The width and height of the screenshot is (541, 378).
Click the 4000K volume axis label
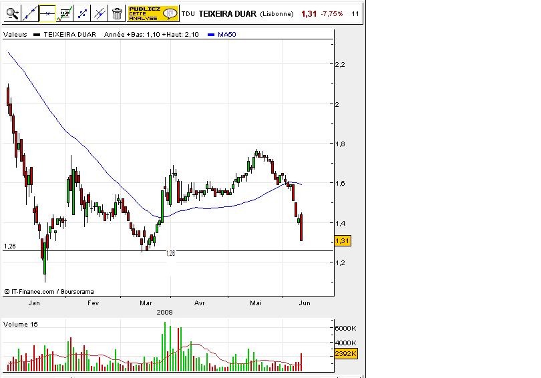coord(345,343)
